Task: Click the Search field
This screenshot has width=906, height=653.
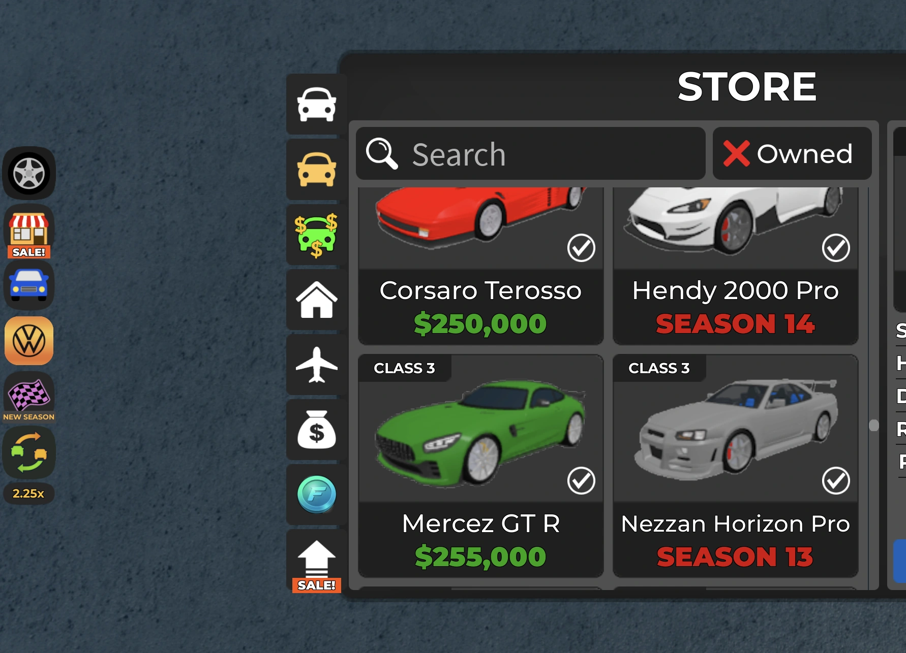Action: (x=531, y=153)
